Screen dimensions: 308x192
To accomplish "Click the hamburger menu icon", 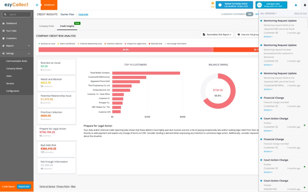I will 37,5.
